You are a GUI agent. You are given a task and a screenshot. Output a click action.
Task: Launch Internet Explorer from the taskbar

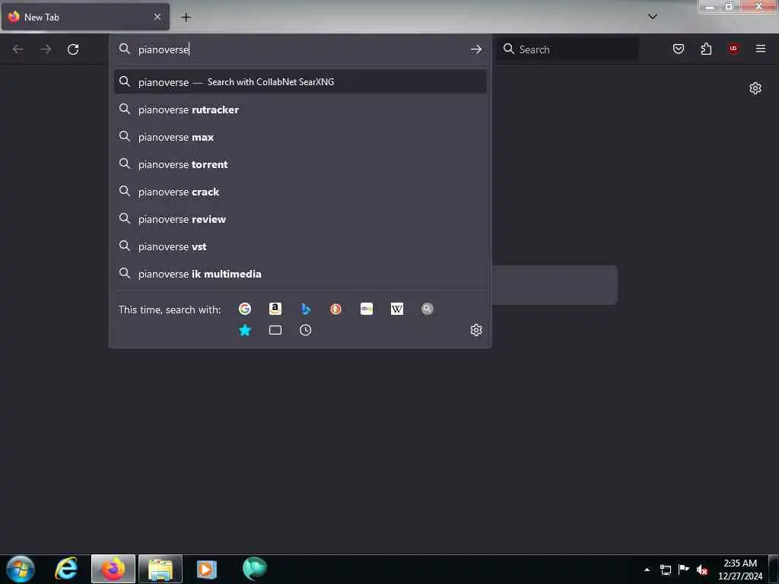click(x=66, y=569)
